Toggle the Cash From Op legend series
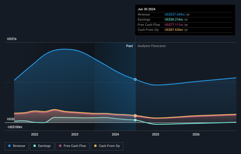The height and width of the screenshot is (154, 241). [x=107, y=146]
